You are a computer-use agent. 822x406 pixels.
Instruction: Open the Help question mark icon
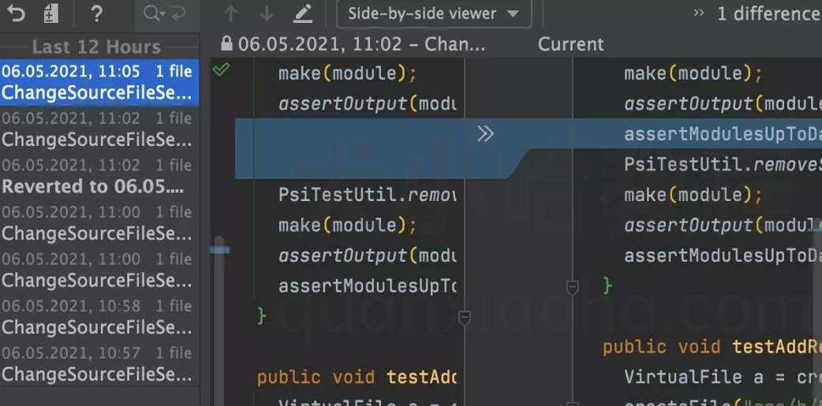click(x=96, y=13)
